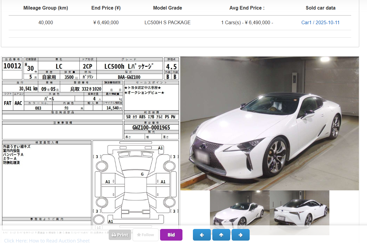Click the 30,541 km mileage on sheet
Screen dimensions: 367x243
[28, 88]
